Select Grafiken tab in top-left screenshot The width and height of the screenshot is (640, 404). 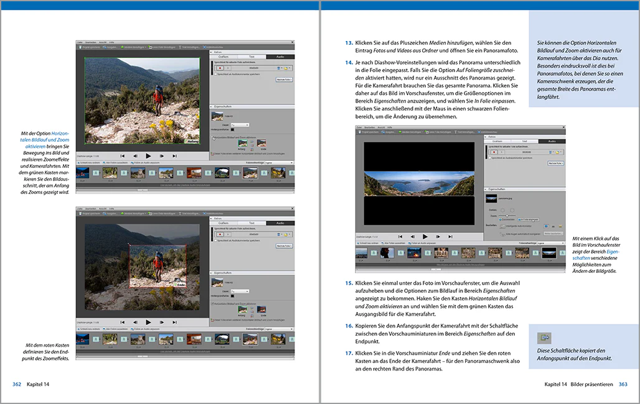[224, 57]
